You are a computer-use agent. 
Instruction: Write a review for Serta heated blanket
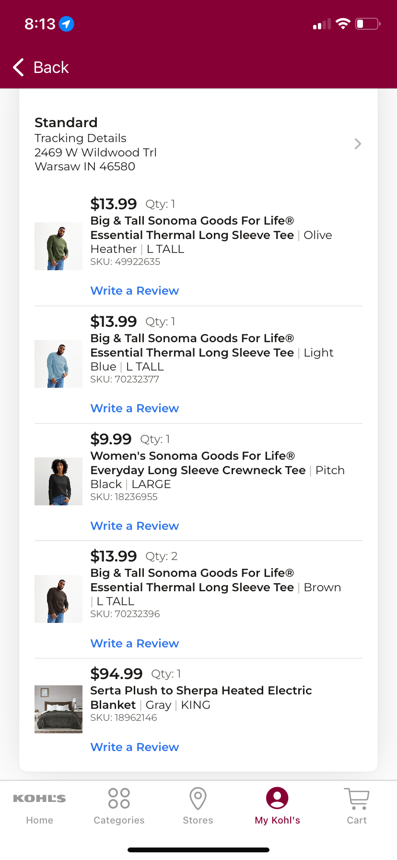point(135,747)
